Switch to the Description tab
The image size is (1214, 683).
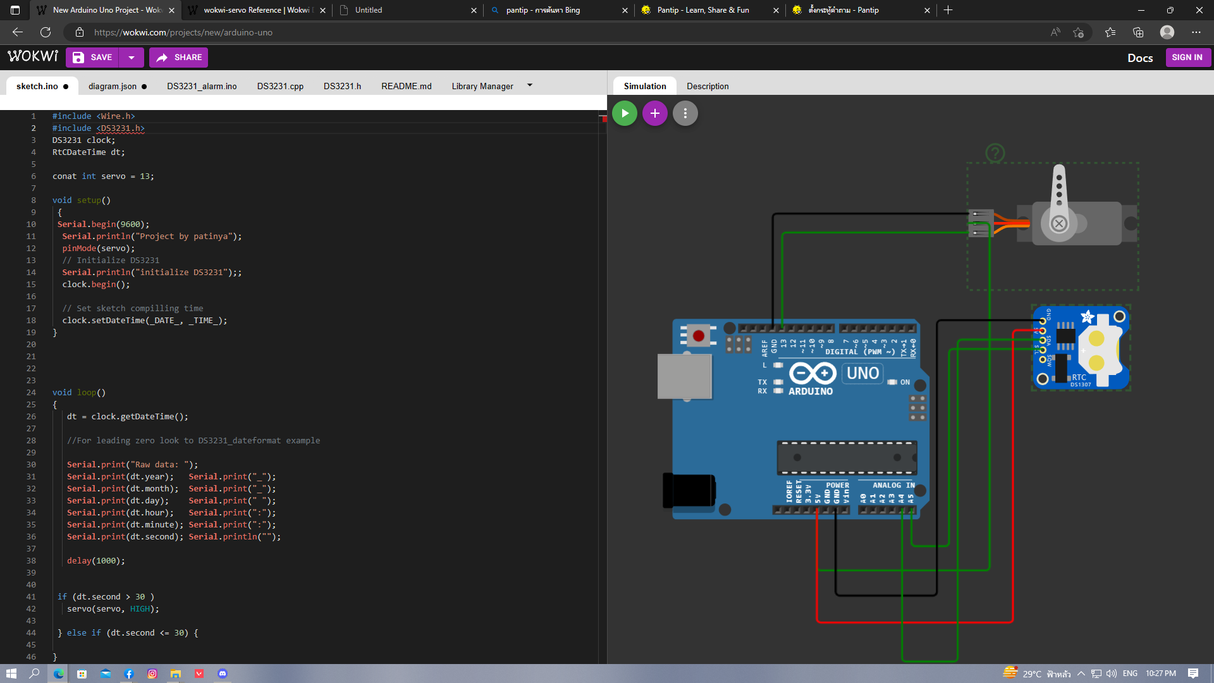pyautogui.click(x=708, y=87)
